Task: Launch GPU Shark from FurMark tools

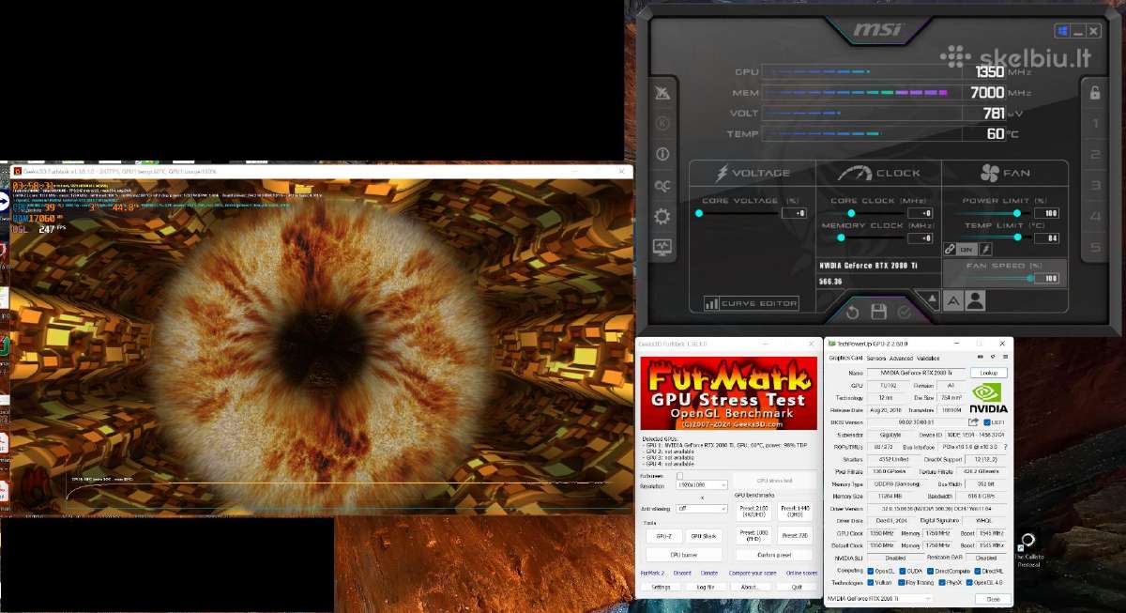Action: 704,536
